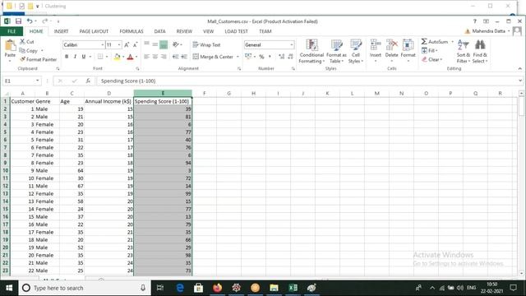Click the Save icon in quick access toolbar
526x296 pixels.
18,21
